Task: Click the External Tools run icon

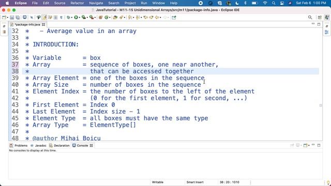Action: [92, 18]
